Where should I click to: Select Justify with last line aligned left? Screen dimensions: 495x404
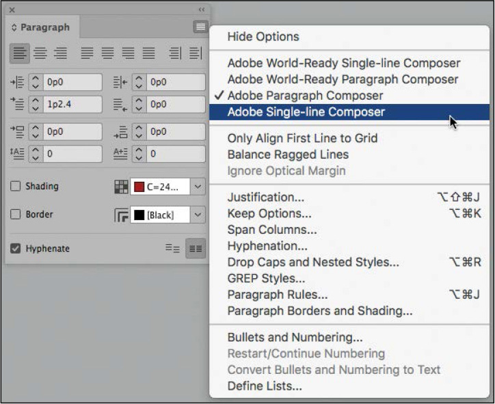87,53
